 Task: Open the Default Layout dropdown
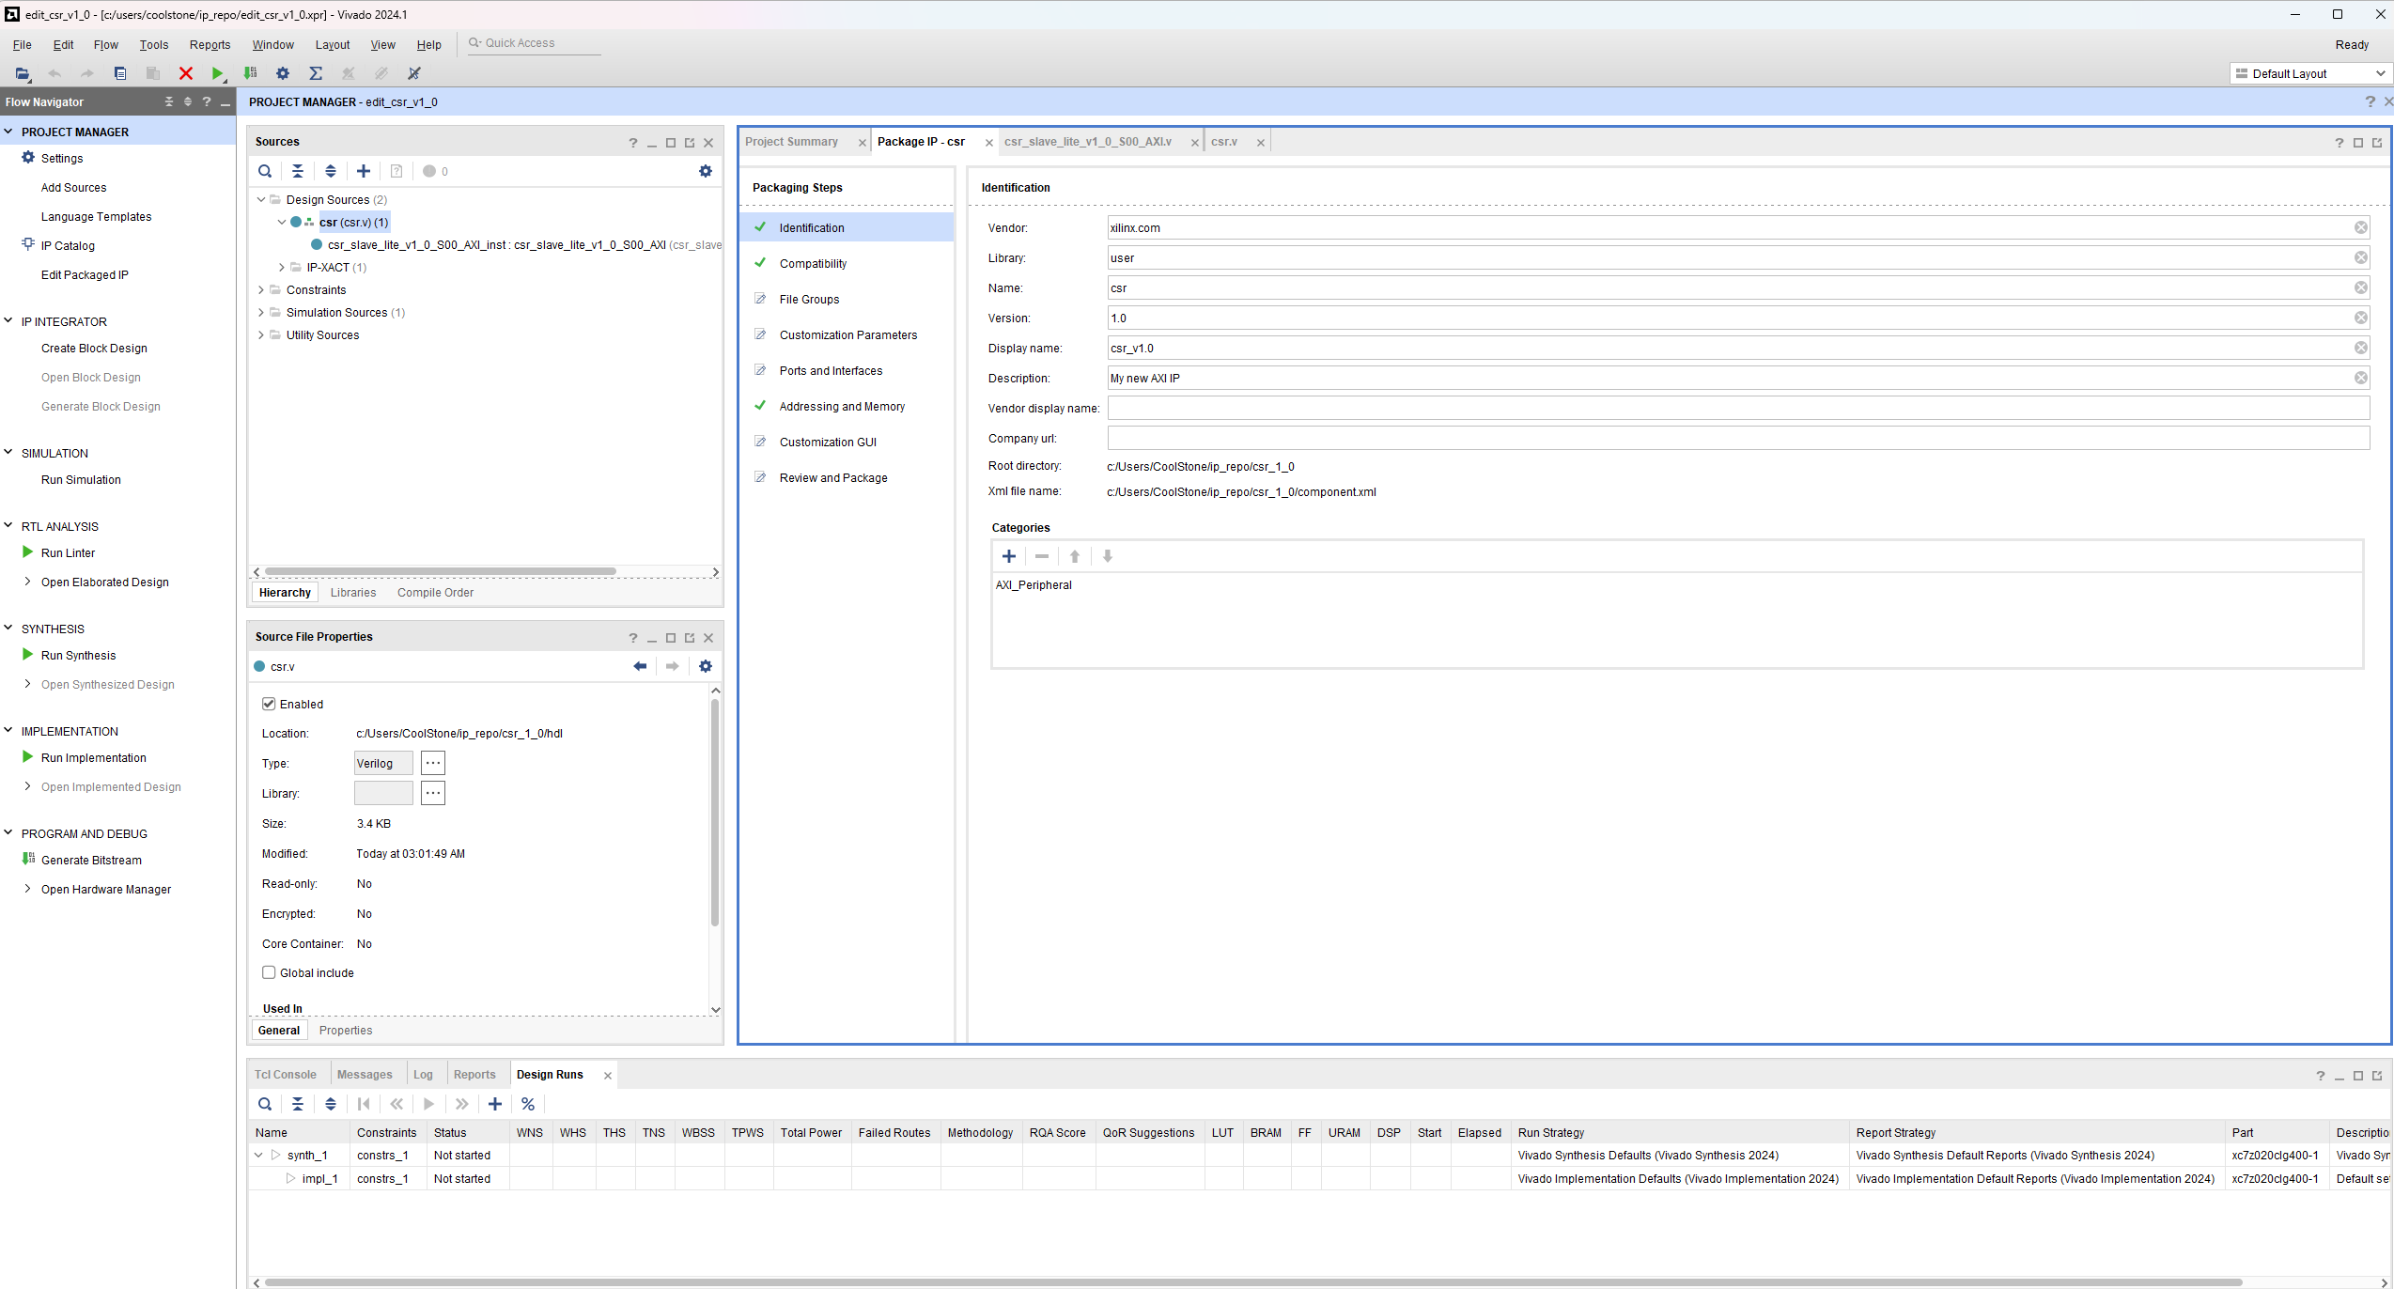(2310, 73)
